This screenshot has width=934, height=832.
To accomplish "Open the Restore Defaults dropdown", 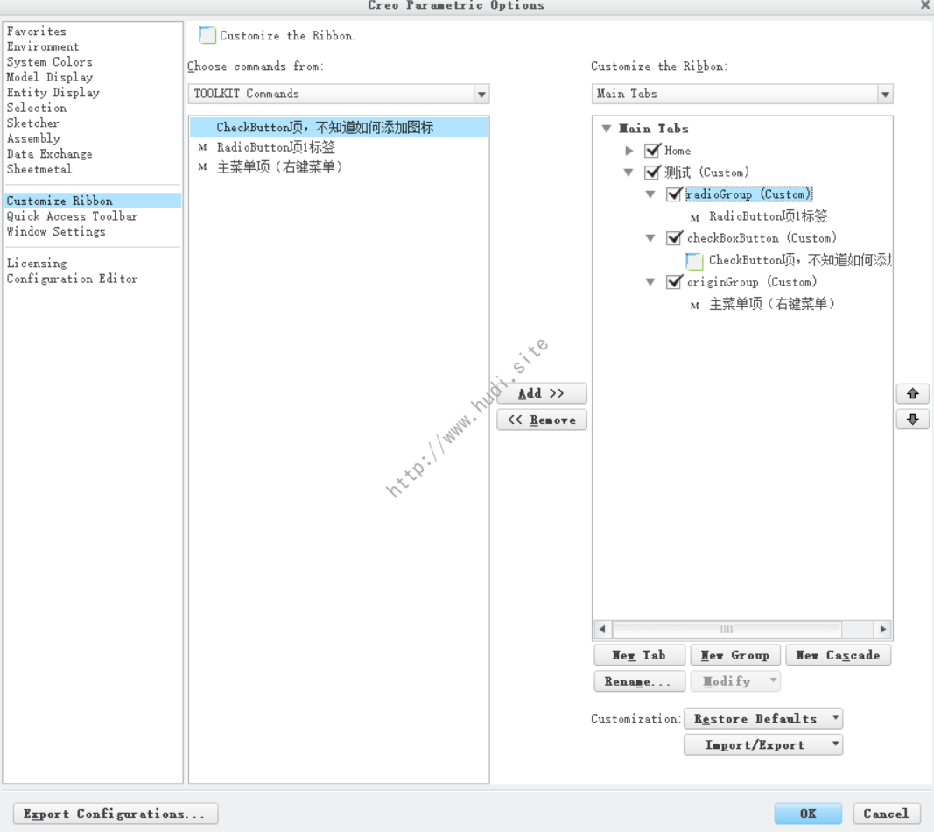I will point(836,717).
